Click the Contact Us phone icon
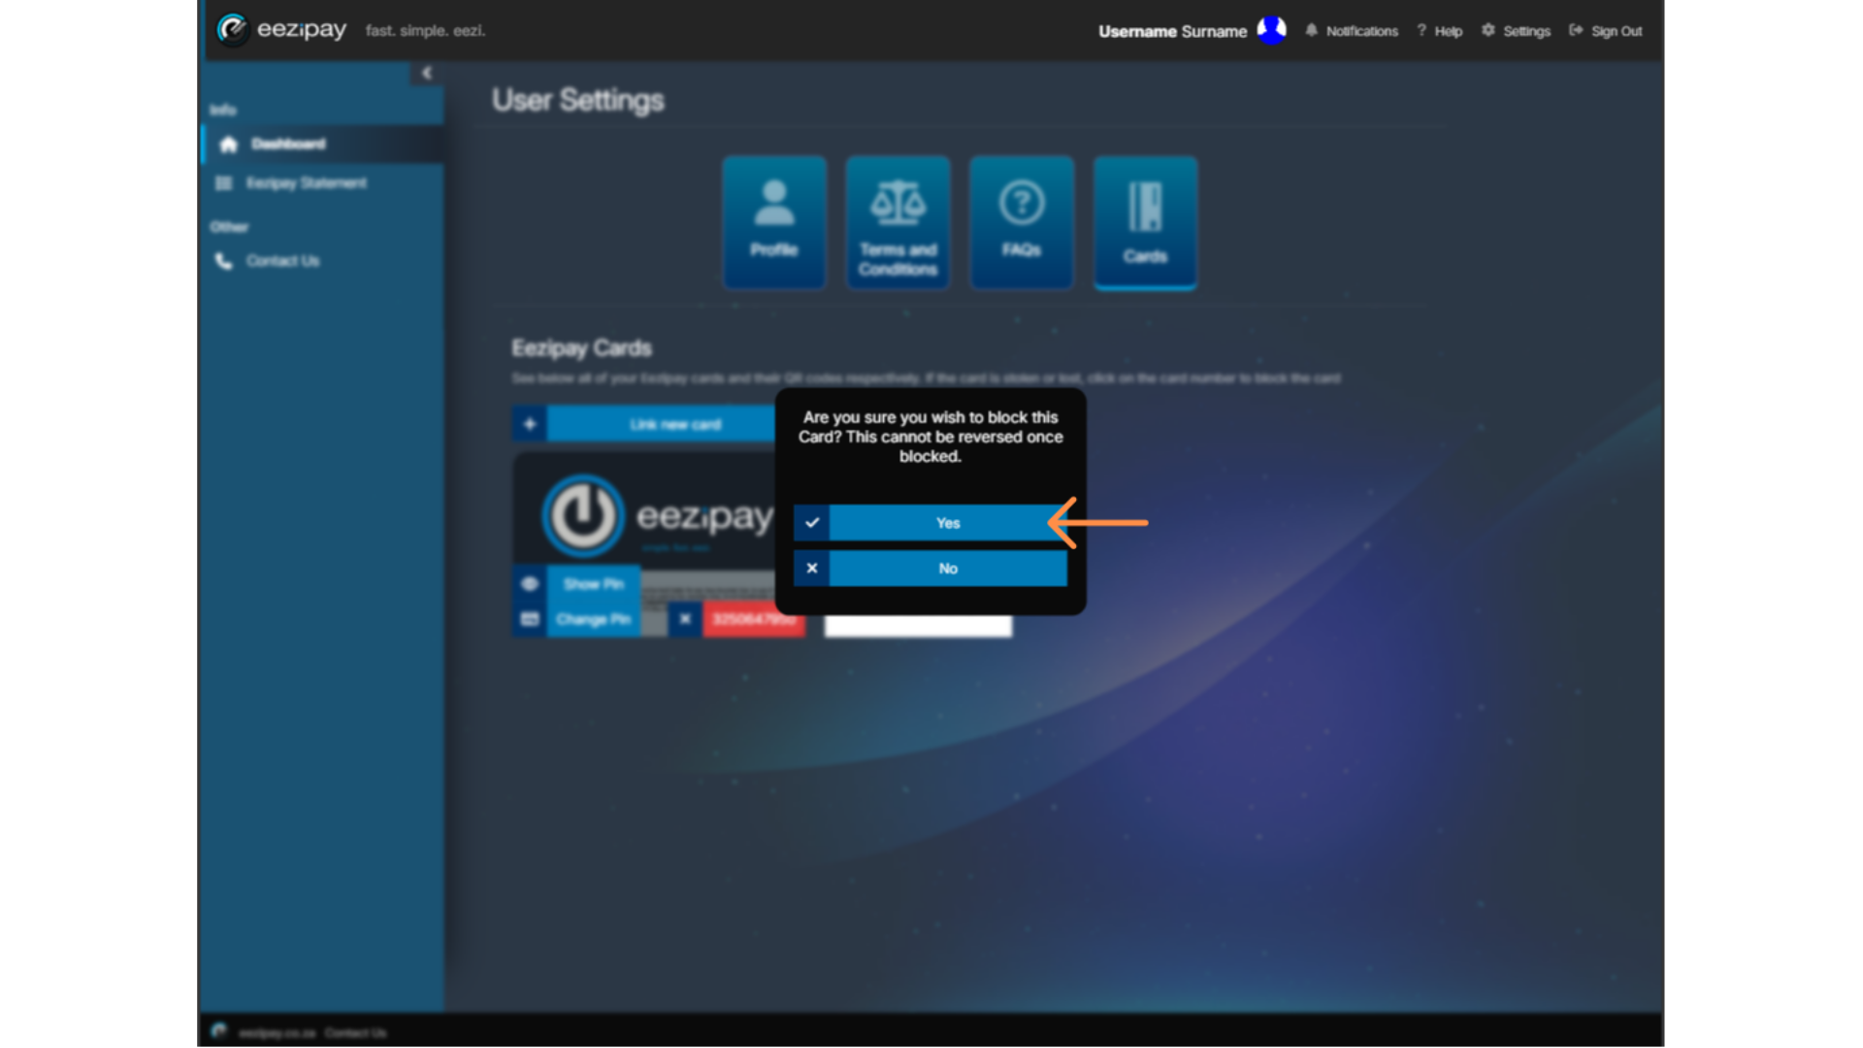The height and width of the screenshot is (1048, 1863). [224, 261]
